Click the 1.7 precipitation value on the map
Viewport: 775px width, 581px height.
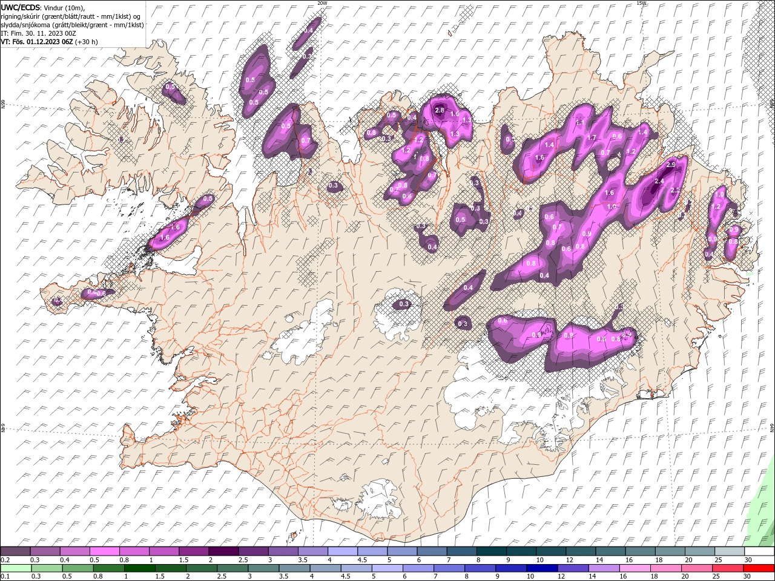click(x=592, y=137)
